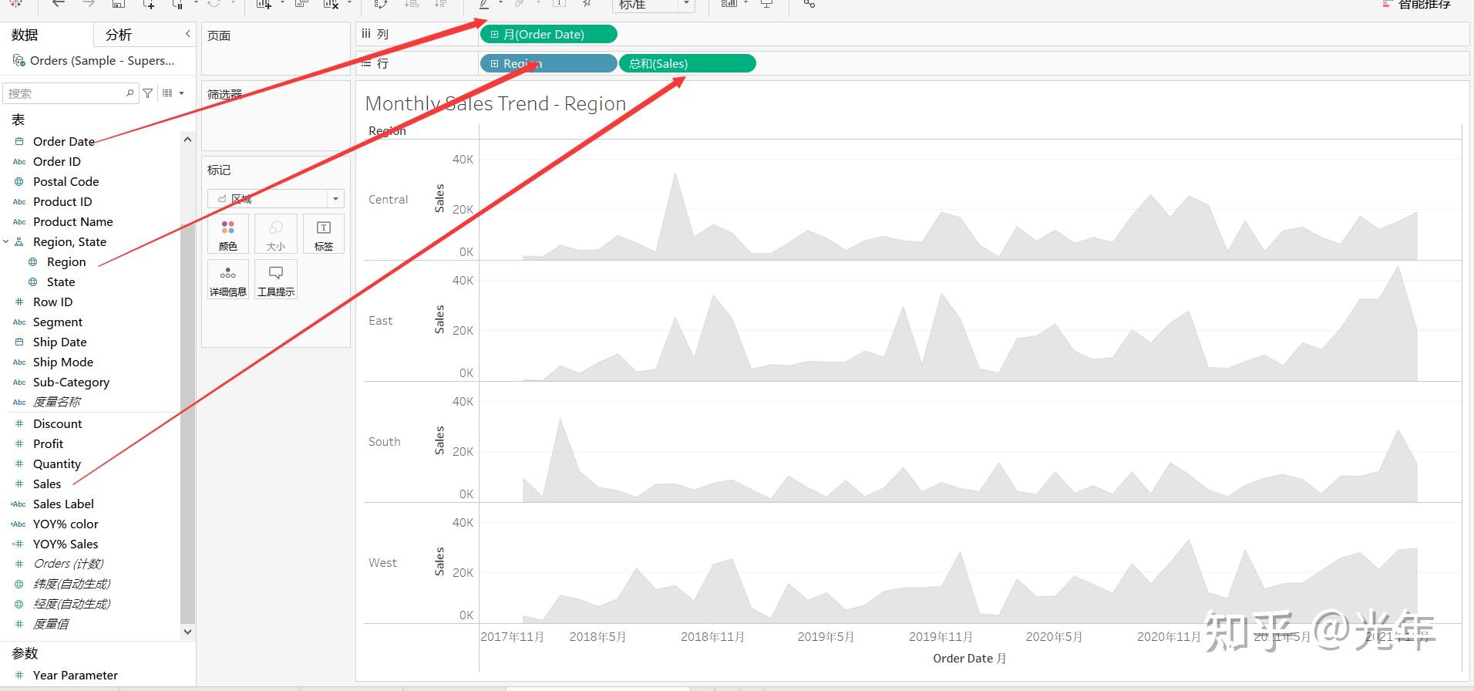
Task: Open the field filter funnel icon
Action: [x=148, y=93]
